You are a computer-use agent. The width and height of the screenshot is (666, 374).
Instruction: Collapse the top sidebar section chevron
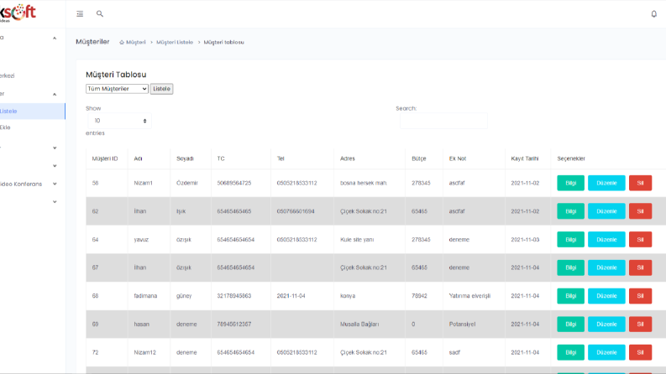tap(55, 39)
